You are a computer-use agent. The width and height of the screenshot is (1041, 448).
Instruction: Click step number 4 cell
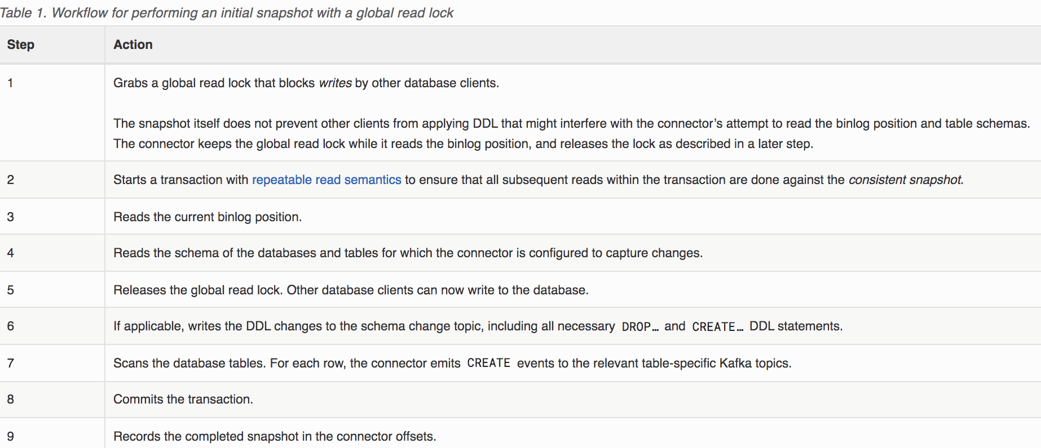[x=52, y=253]
